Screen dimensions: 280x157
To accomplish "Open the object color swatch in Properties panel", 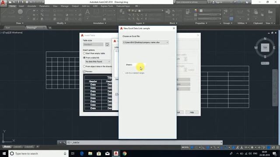I will point(201,10).
